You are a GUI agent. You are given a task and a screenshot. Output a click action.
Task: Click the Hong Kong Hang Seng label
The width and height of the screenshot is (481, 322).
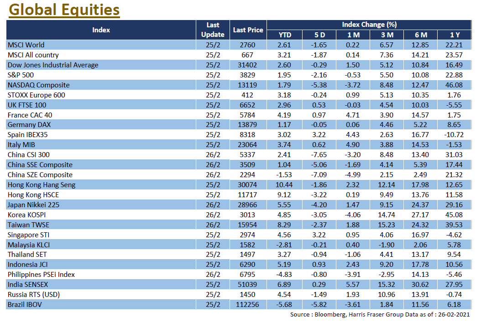(42, 185)
